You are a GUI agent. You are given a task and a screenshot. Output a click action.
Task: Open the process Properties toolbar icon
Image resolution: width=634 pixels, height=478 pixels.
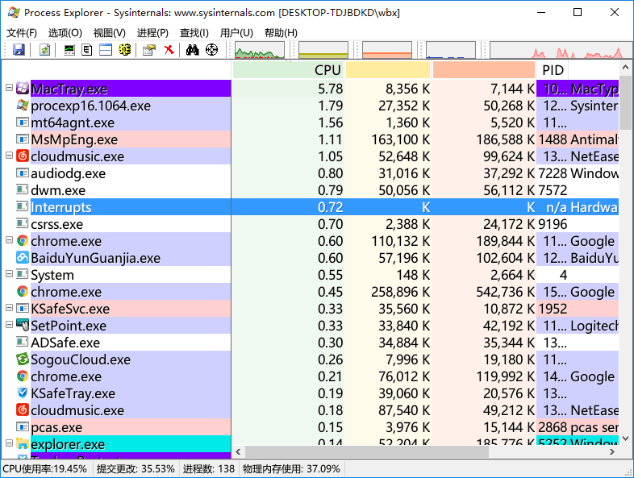click(148, 50)
